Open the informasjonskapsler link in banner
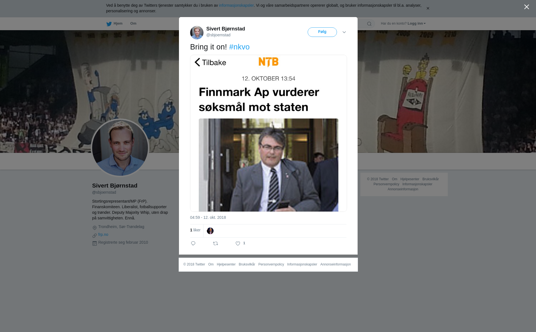The image size is (536, 332). (x=236, y=5)
